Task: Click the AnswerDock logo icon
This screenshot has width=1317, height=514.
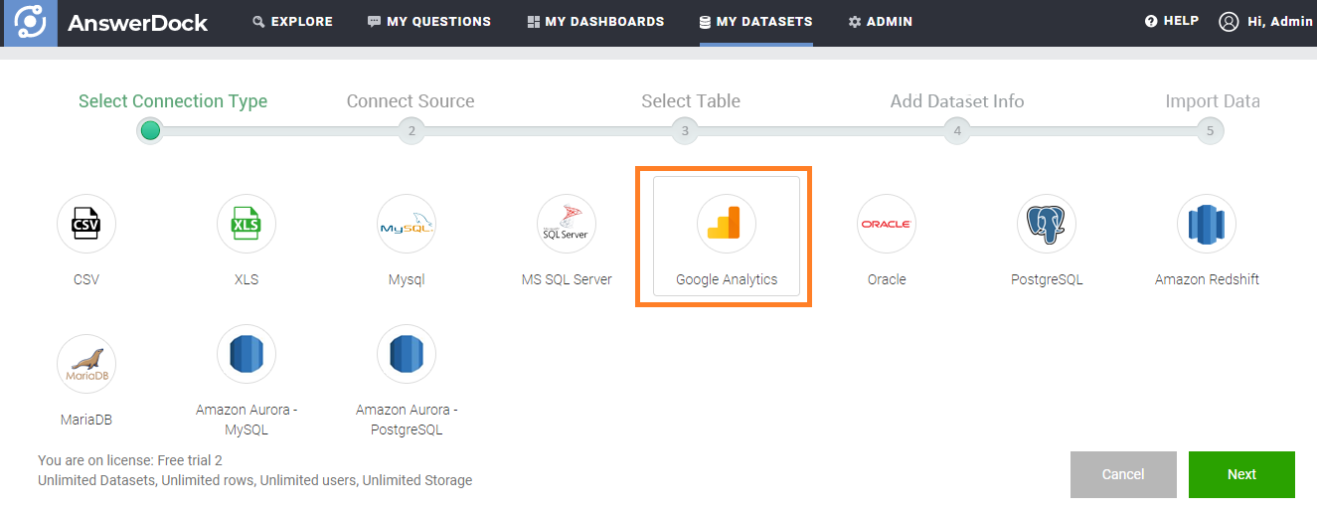Action: (x=31, y=22)
